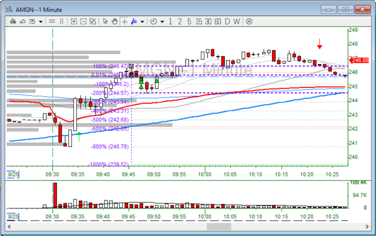Image resolution: width=376 pixels, height=236 pixels.
Task: Select the arrow pointer tool
Action: click(105, 21)
